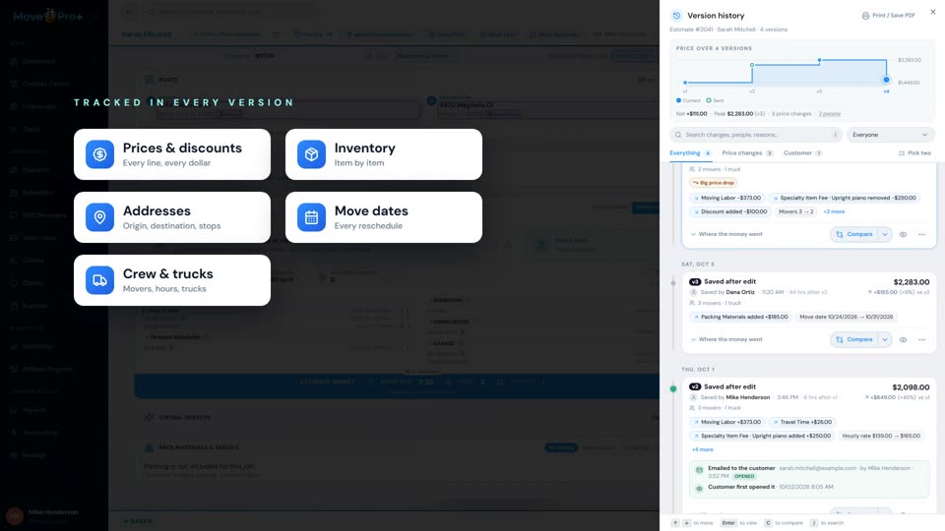Click the Move date 10/24/2026 change chip
Image resolution: width=945 pixels, height=531 pixels.
847,317
